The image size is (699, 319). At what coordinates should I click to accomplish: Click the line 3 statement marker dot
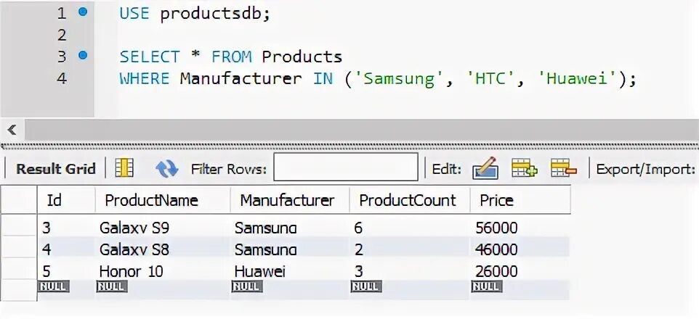[x=82, y=56]
